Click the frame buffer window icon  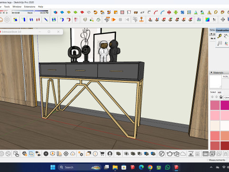tap(205, 154)
